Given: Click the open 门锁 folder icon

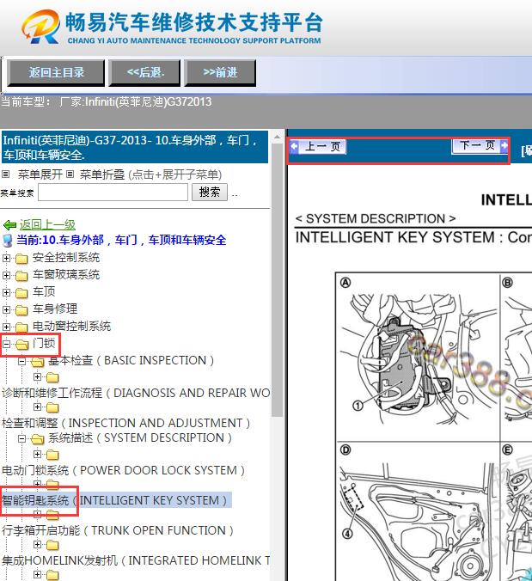Looking at the screenshot, I should [21, 345].
